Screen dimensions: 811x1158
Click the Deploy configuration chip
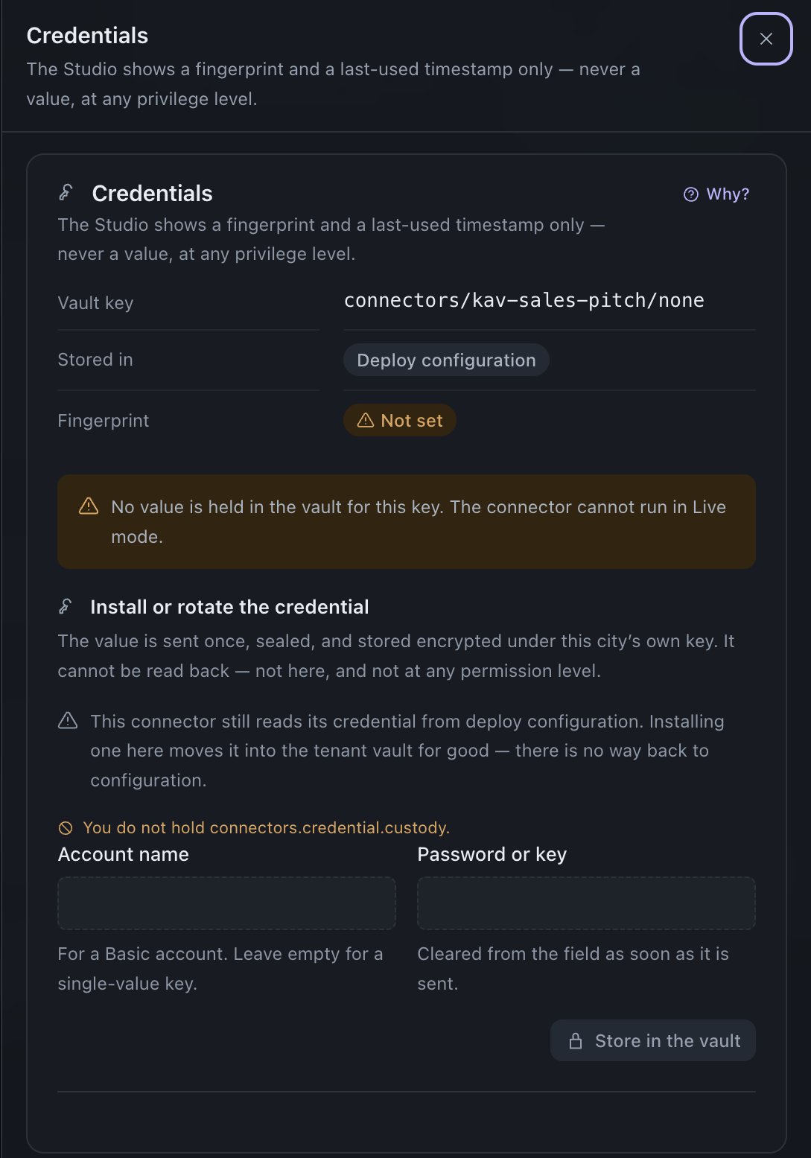pyautogui.click(x=446, y=360)
